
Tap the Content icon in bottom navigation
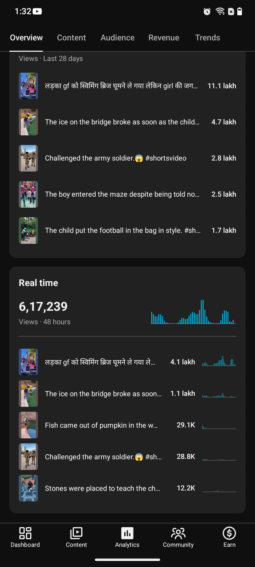(x=76, y=533)
